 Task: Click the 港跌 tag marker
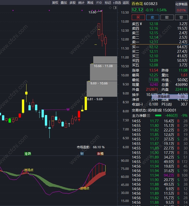(x=28, y=153)
